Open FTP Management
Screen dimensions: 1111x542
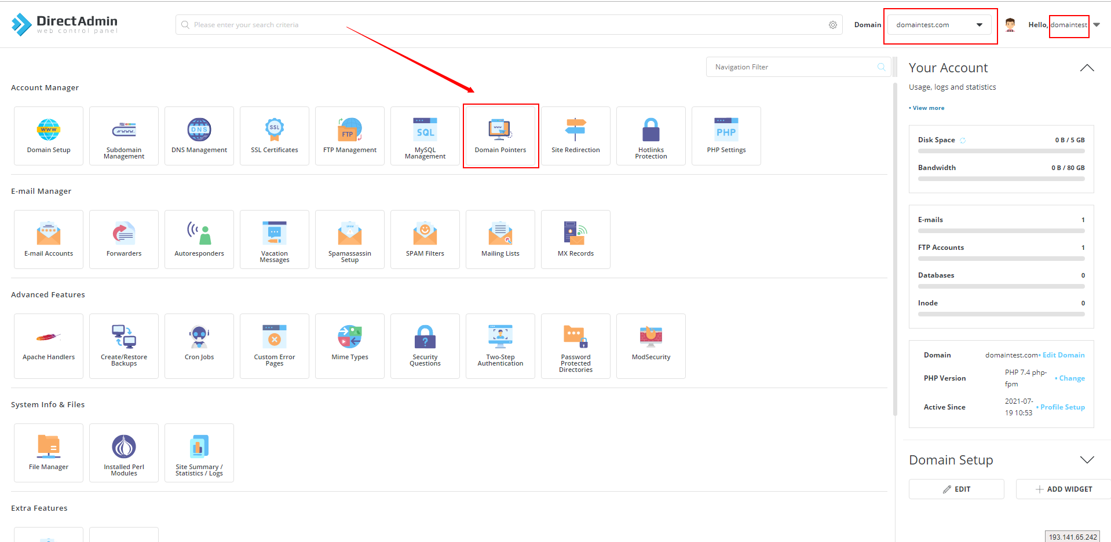click(350, 136)
